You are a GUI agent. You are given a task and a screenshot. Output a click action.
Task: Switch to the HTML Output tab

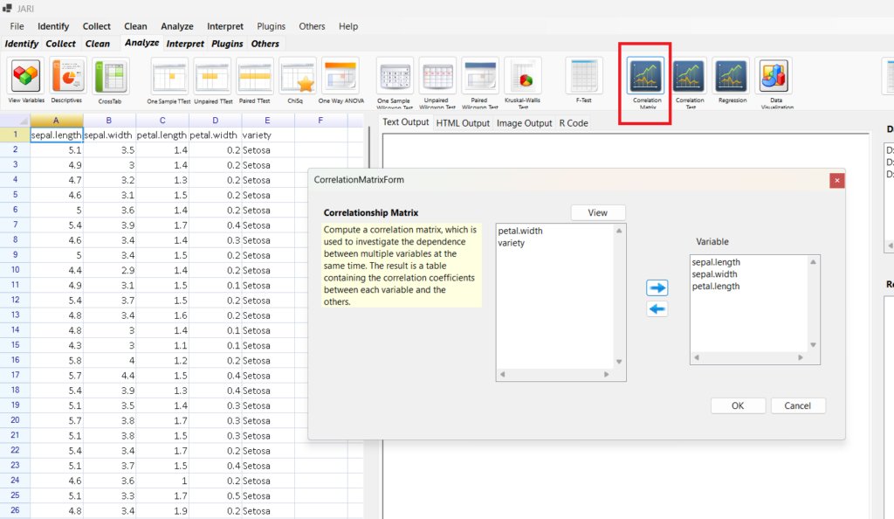point(463,123)
